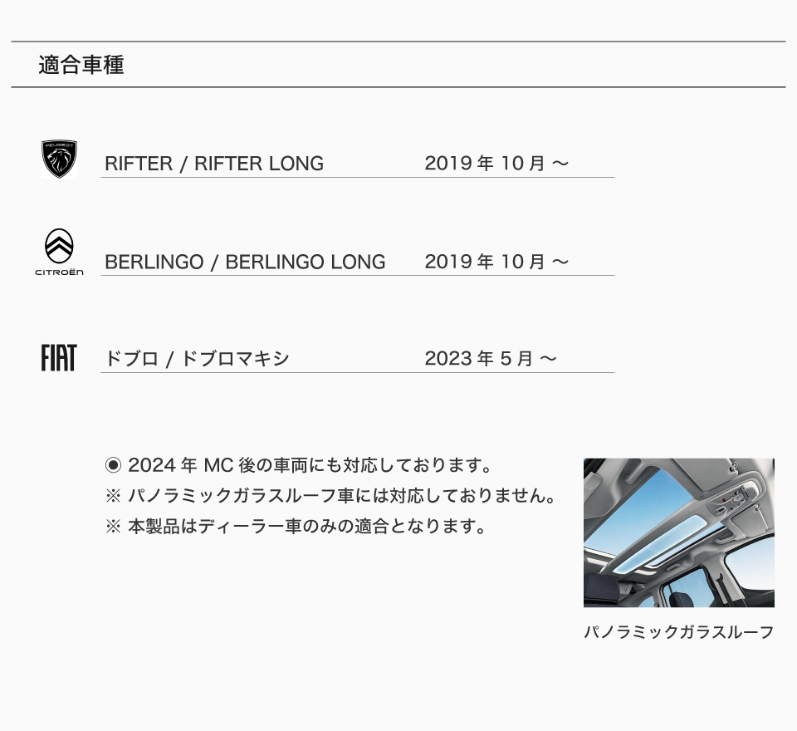The height and width of the screenshot is (731, 797).
Task: Select the BERLINGO / BERLINGO LONG text
Action: (x=245, y=262)
